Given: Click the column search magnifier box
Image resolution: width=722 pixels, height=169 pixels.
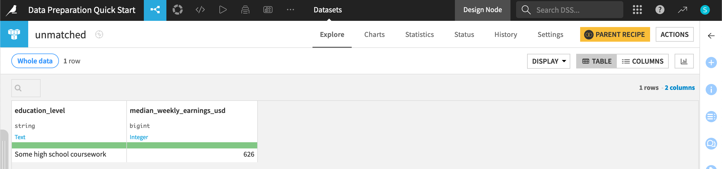Looking at the screenshot, I should tap(26, 88).
